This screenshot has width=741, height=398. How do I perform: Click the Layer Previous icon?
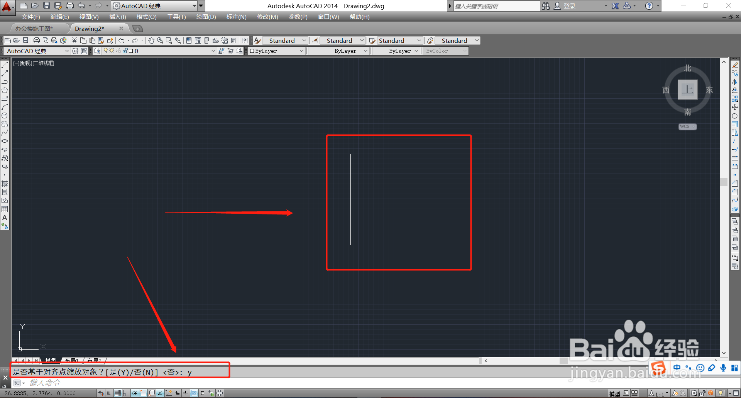pyautogui.click(x=230, y=51)
